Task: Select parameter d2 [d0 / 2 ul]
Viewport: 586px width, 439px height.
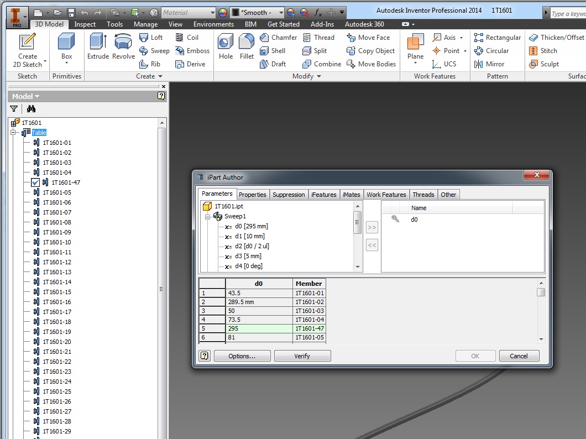Action: pos(252,246)
